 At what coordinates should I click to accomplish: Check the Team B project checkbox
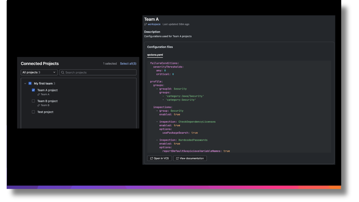click(x=33, y=101)
